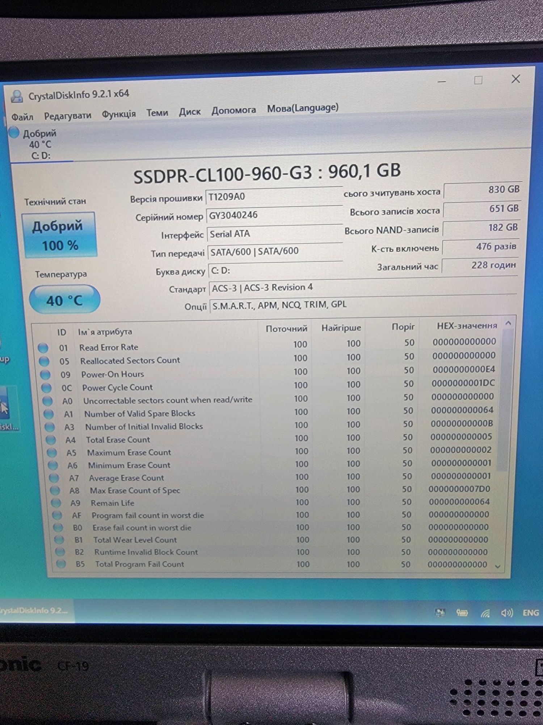This screenshot has height=725, width=543.
Task: Minimize the CrystalDiskInfo window
Action: click(x=442, y=82)
